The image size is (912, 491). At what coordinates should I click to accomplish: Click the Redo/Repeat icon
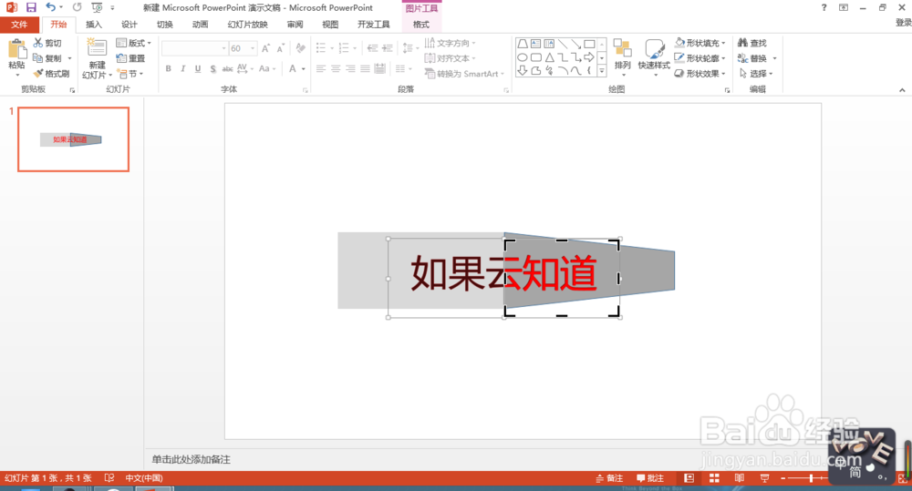click(x=77, y=7)
